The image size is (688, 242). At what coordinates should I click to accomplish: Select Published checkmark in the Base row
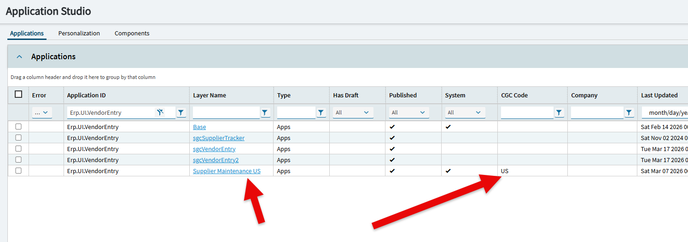[392, 127]
